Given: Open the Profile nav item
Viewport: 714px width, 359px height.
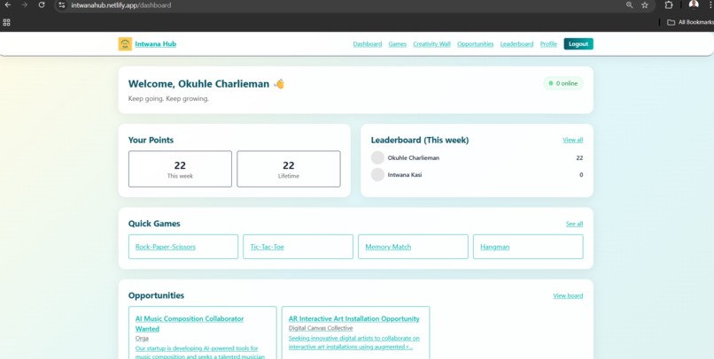Looking at the screenshot, I should (x=548, y=44).
